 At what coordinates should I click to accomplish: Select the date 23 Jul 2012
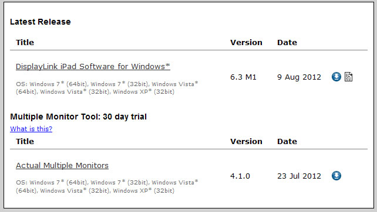click(299, 176)
